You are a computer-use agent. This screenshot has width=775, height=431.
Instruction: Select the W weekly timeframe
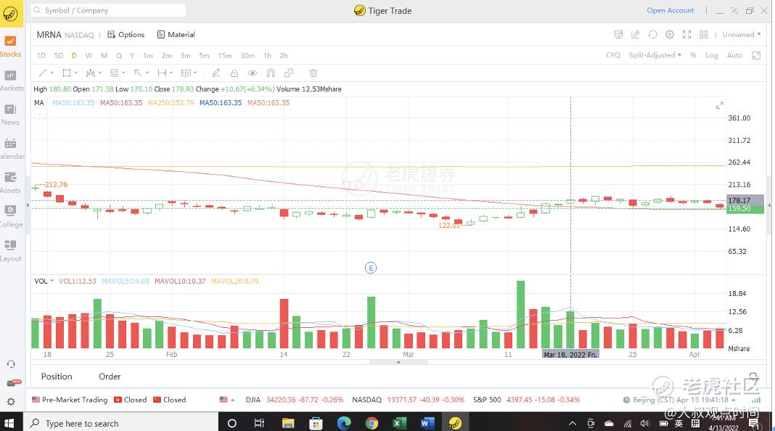[x=89, y=55]
